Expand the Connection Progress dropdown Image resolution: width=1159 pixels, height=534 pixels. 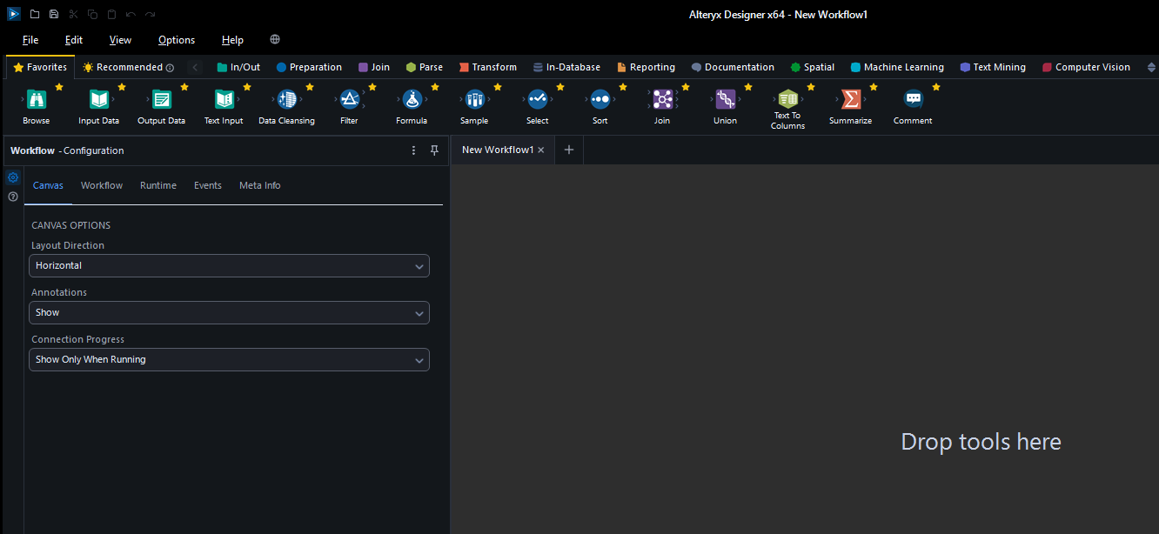[x=229, y=359]
